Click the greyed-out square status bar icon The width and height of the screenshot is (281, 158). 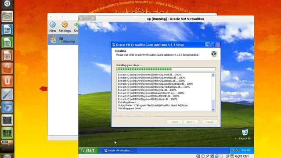(221, 156)
